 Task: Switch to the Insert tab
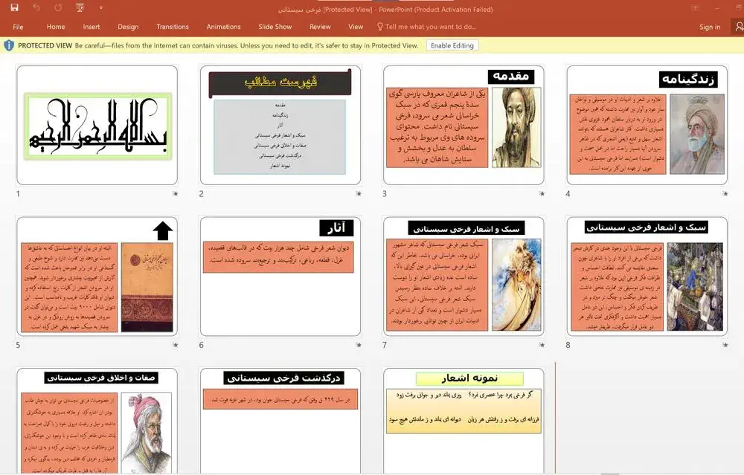[91, 26]
